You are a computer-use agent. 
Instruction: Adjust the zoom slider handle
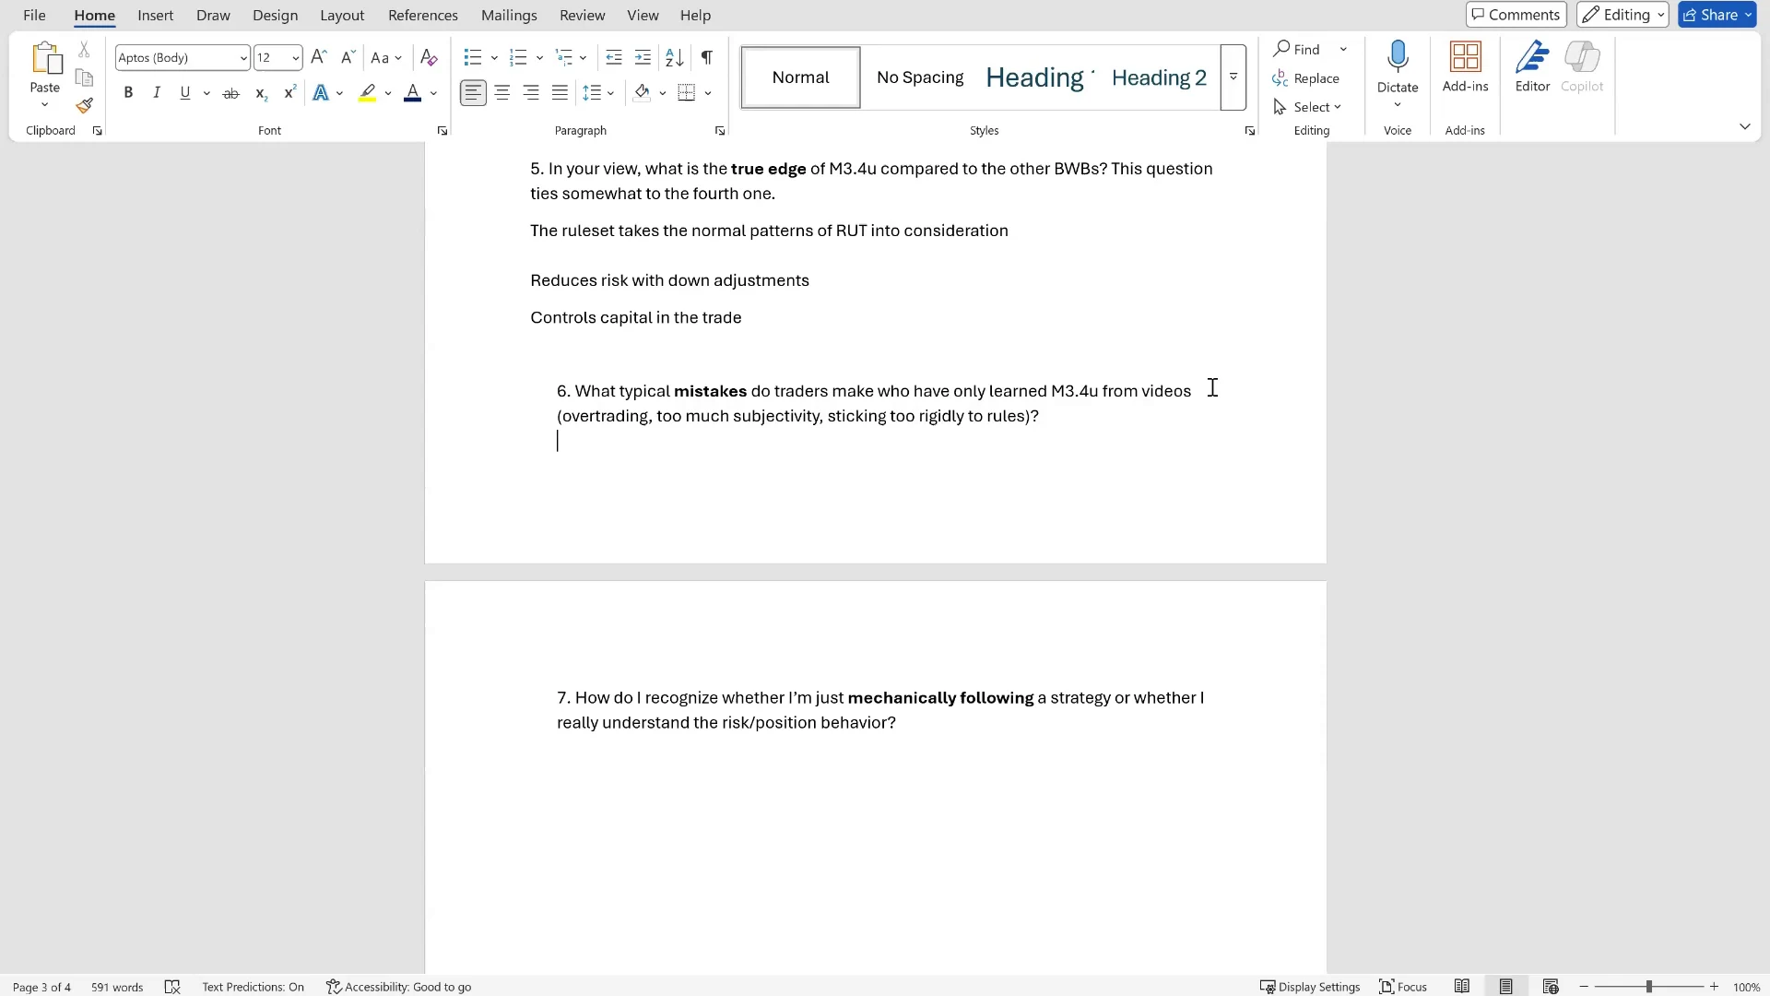coord(1649,987)
